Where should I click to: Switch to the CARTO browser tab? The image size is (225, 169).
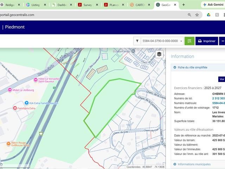(140, 5)
